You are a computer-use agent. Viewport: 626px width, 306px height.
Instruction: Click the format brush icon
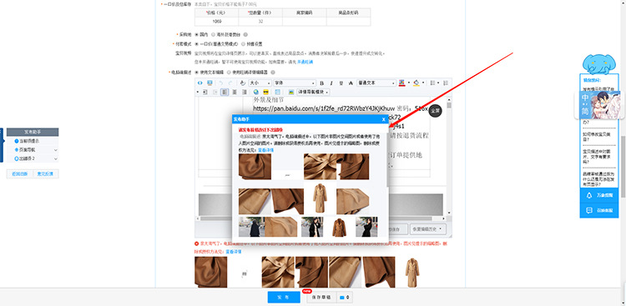pyautogui.click(x=243, y=83)
